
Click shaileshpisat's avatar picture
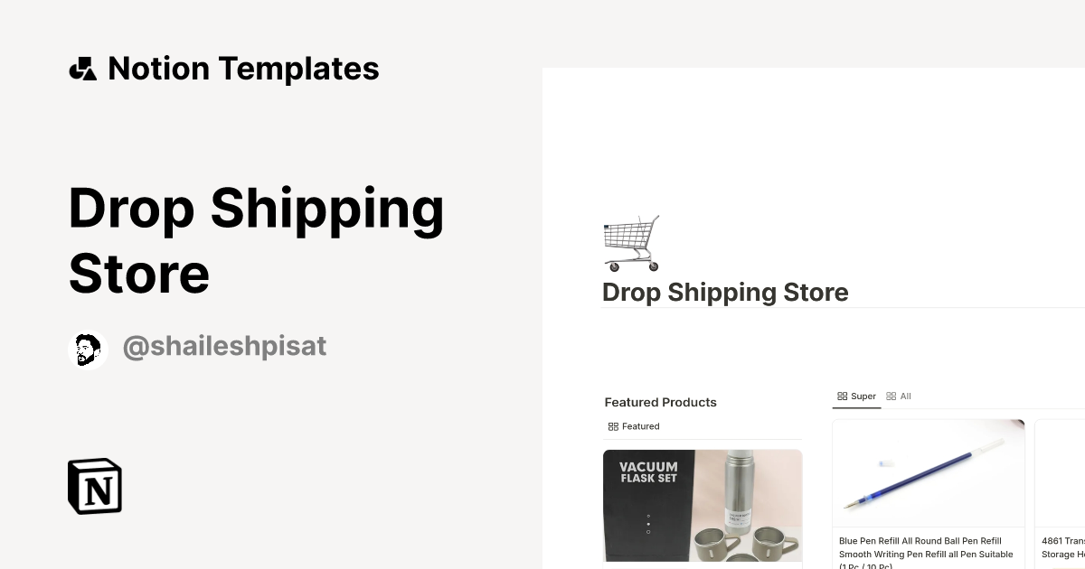coord(88,346)
